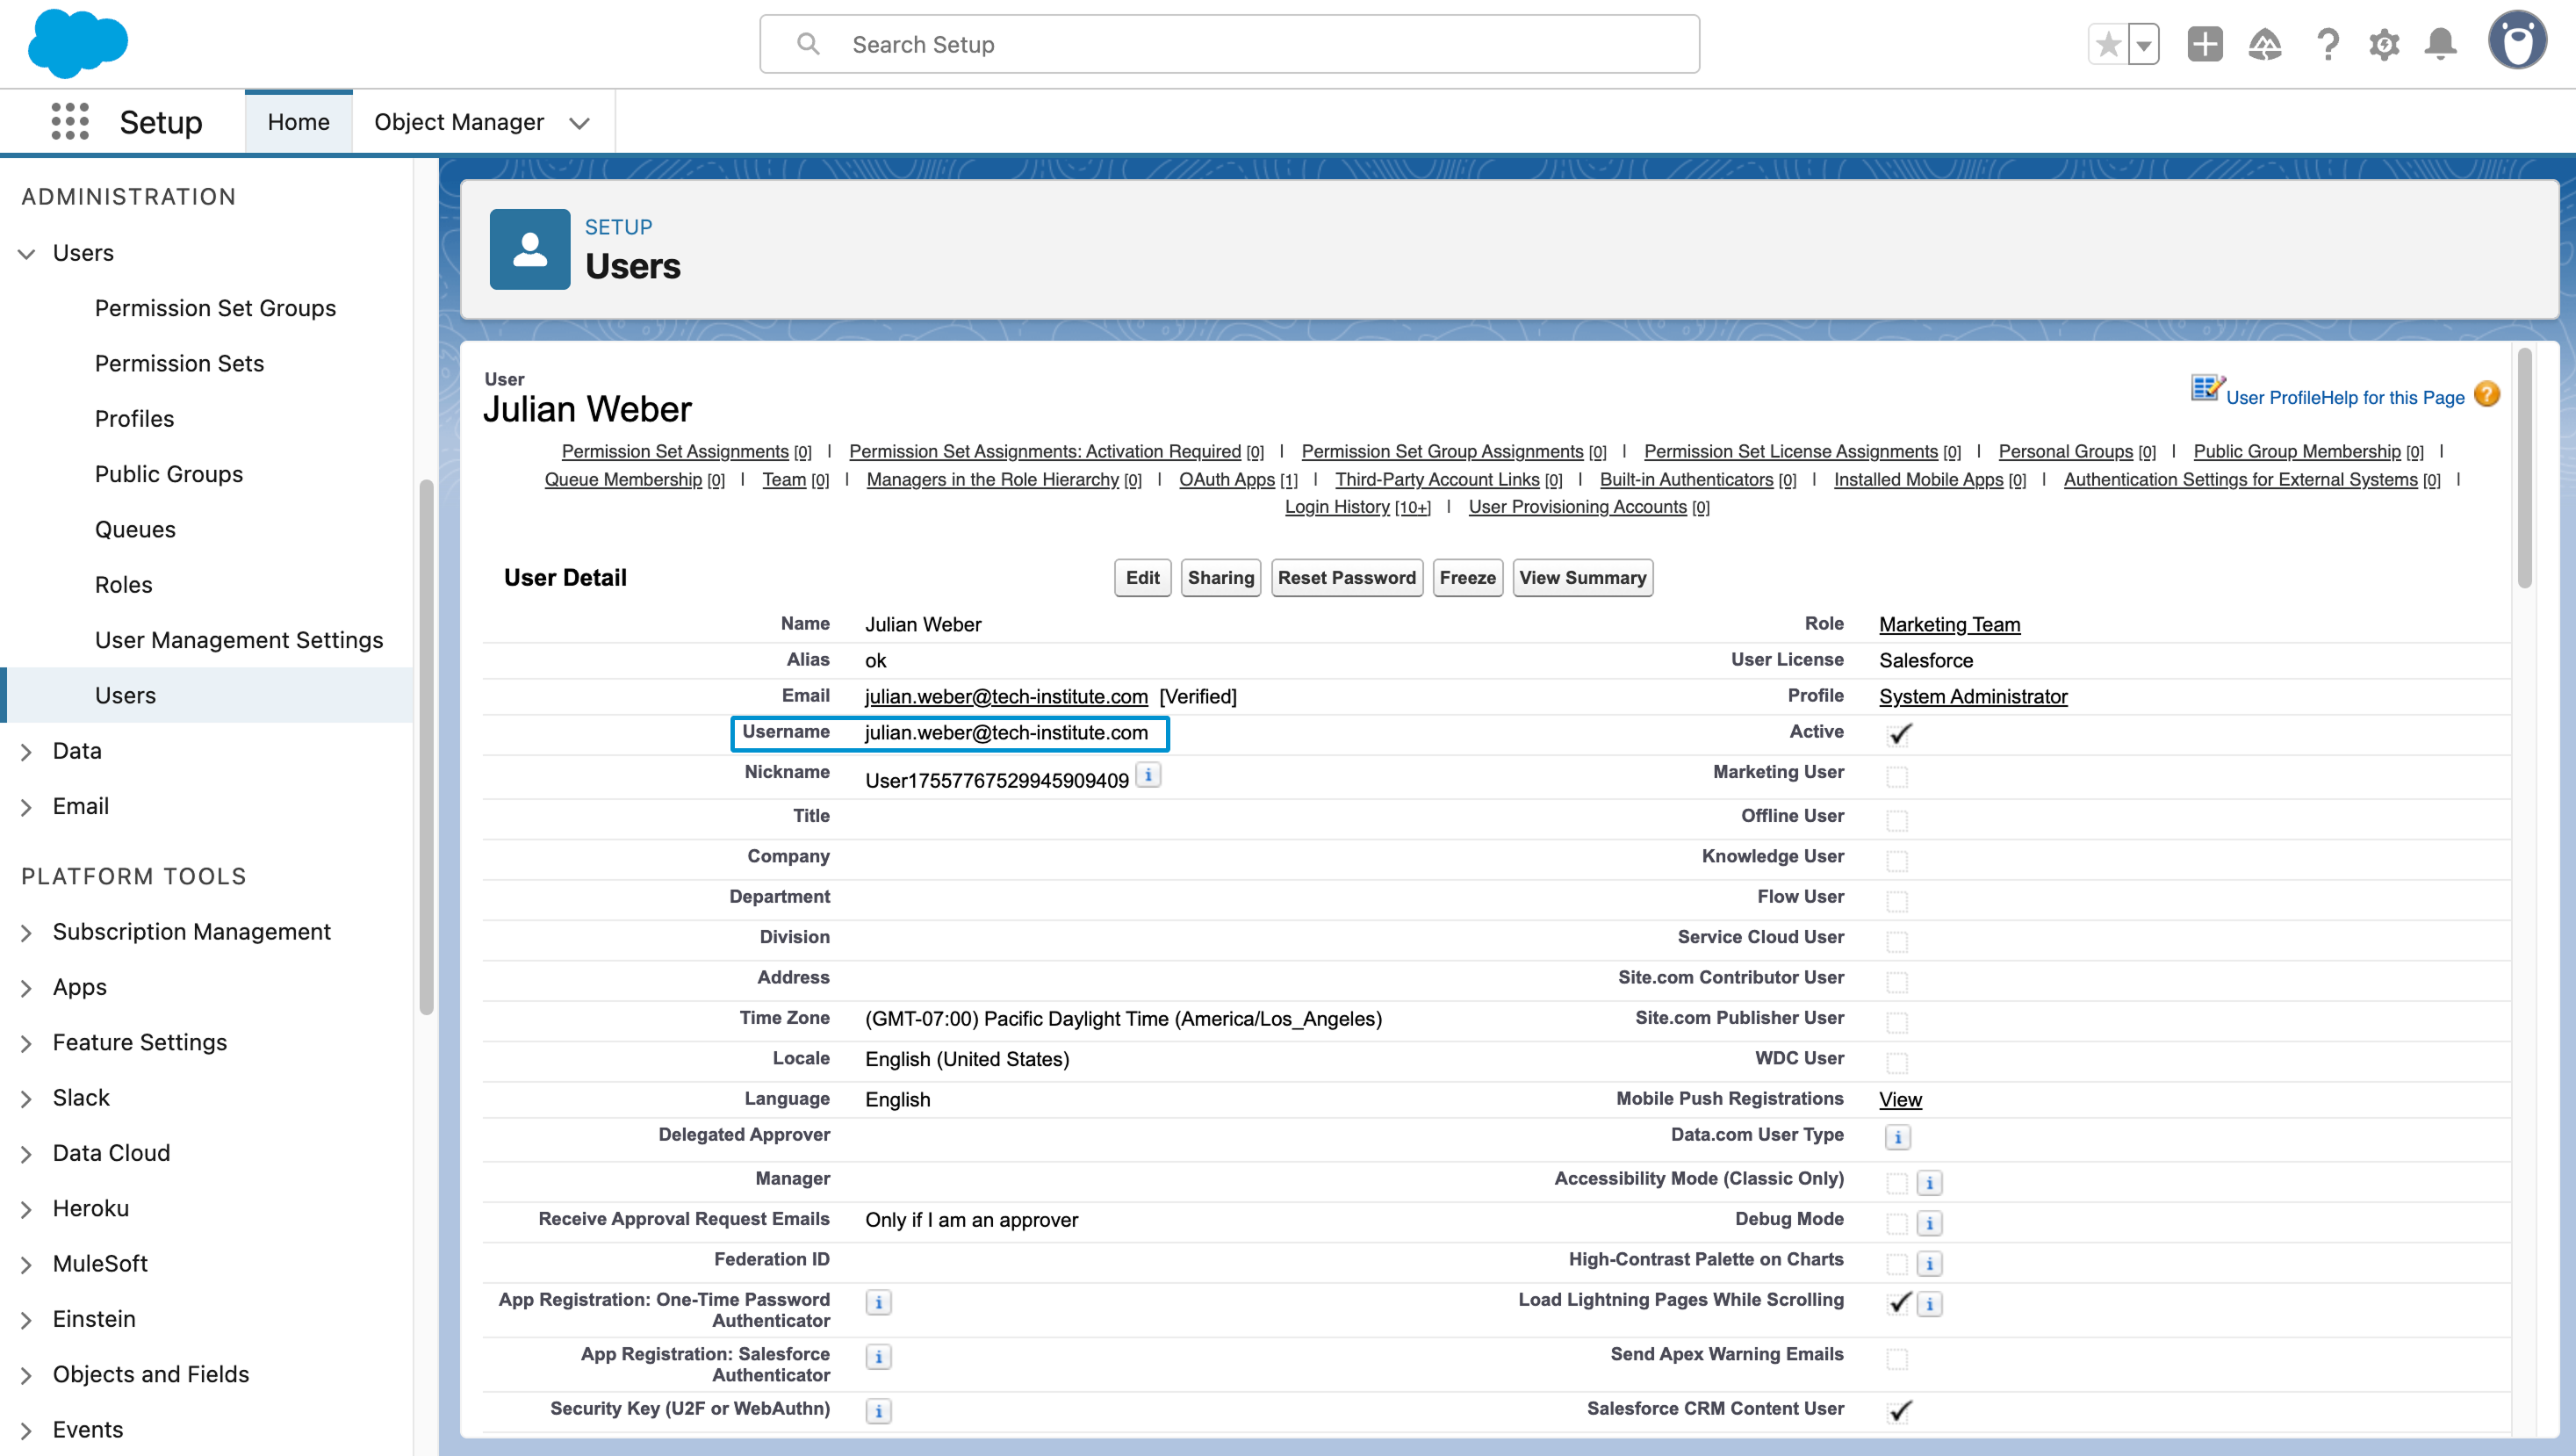Screen dimensions: 2576x1456
Task: Collapse the Users tree section
Action: pyautogui.click(x=27, y=253)
